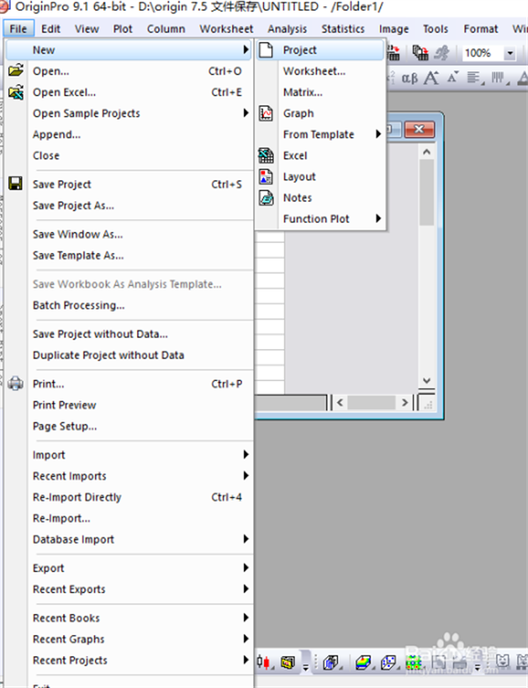The height and width of the screenshot is (688, 528).
Task: Click the 3D bars plot icon
Action: [x=331, y=662]
